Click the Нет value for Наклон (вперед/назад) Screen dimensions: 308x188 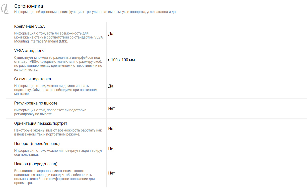point(112,173)
